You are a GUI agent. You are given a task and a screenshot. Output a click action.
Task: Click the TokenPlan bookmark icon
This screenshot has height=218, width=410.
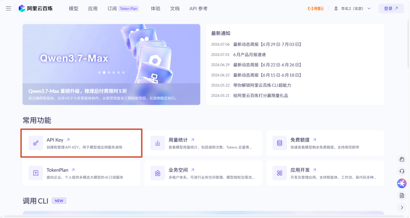click(x=36, y=173)
